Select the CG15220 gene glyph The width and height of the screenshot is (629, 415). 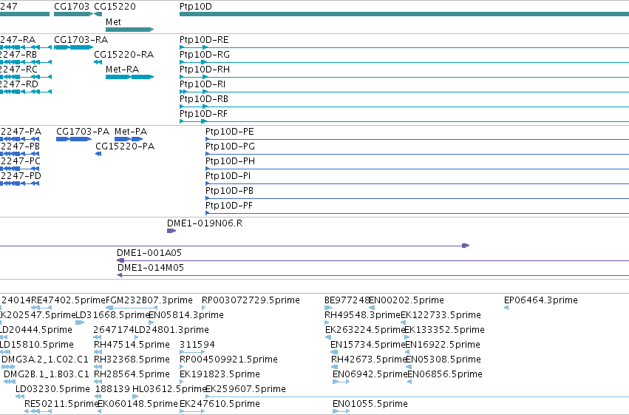(98, 14)
